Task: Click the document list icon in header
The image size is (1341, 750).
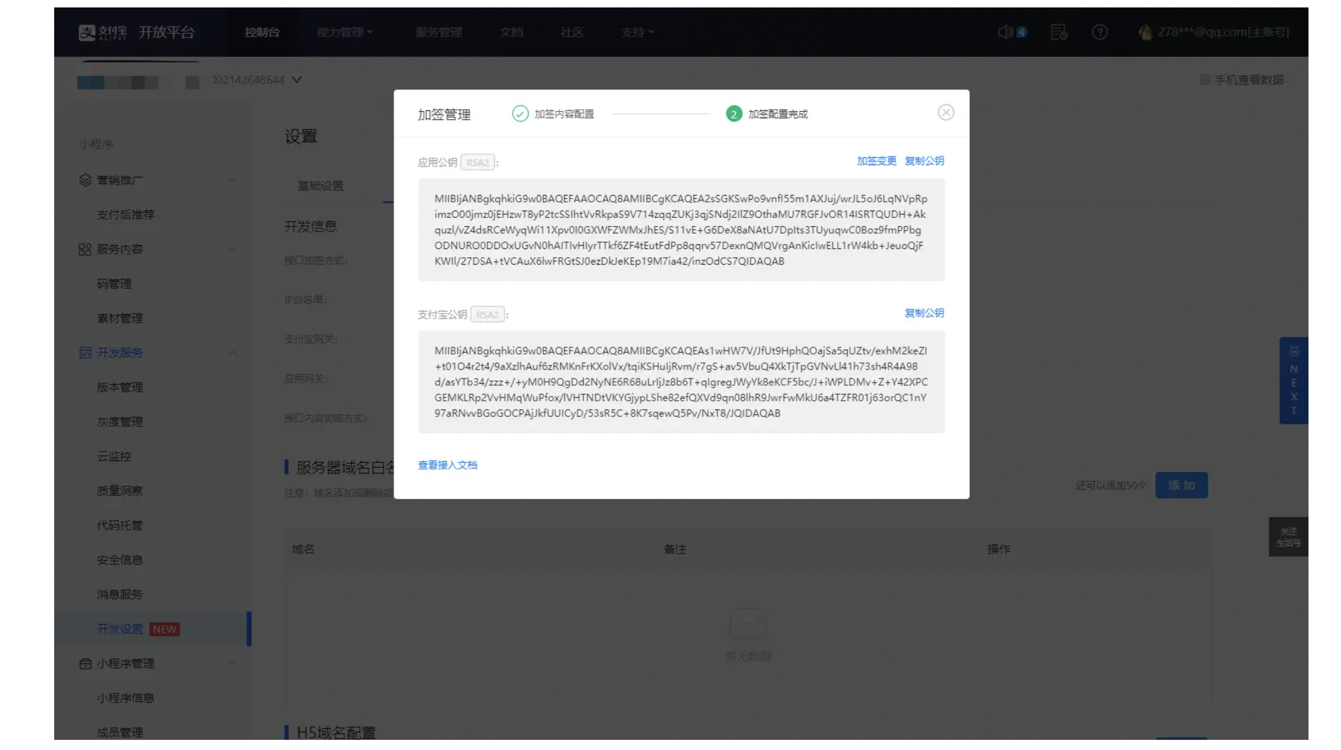Action: coord(1059,32)
